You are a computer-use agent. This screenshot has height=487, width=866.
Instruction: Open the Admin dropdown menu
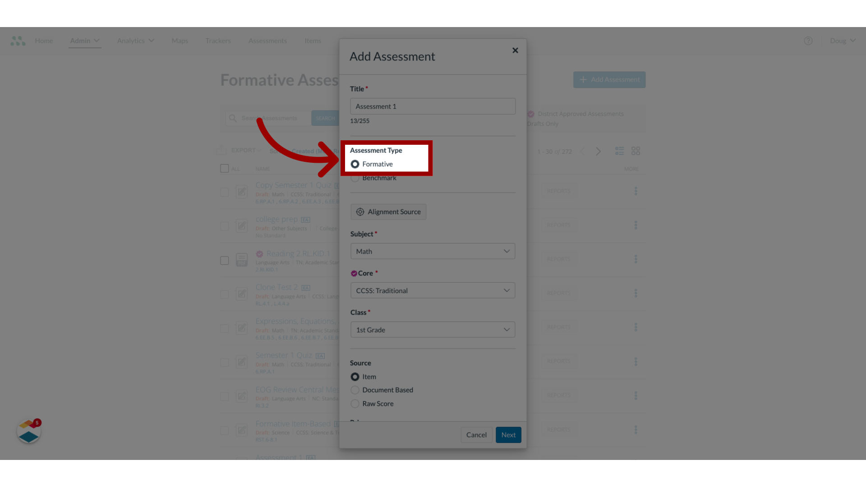pyautogui.click(x=84, y=41)
